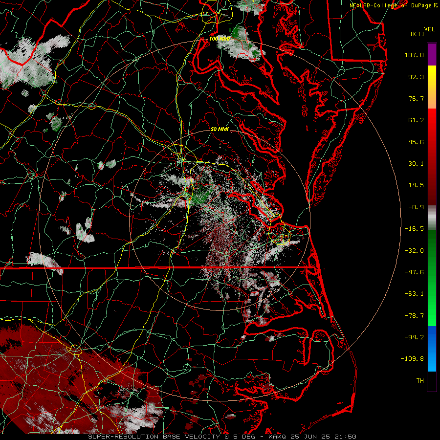This screenshot has height=440, width=440.
Task: Click the 100 NMI range ring label
Action: 220,39
